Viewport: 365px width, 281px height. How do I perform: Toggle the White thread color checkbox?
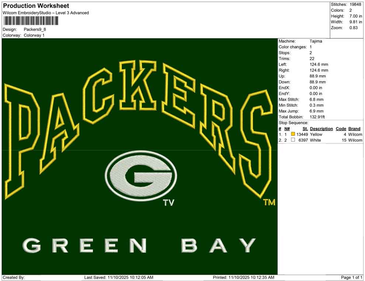[x=293, y=140]
